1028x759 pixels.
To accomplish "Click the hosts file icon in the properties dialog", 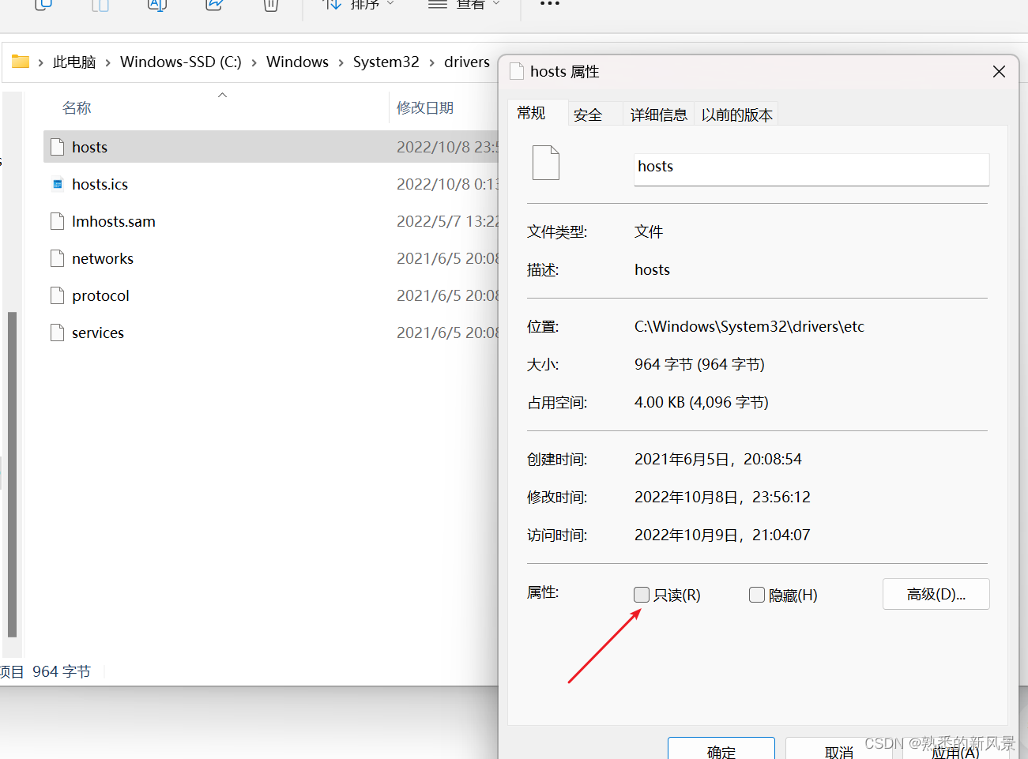I will click(546, 162).
